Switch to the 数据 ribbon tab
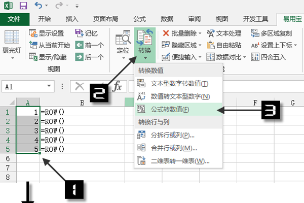The image size is (304, 203). [167, 19]
